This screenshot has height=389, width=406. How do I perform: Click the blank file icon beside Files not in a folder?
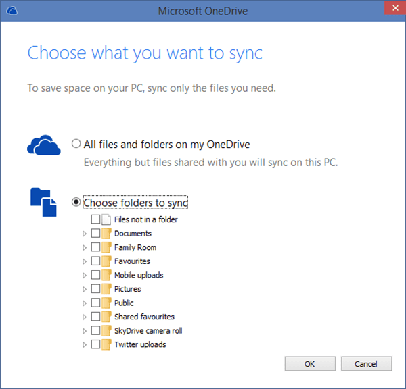point(106,219)
